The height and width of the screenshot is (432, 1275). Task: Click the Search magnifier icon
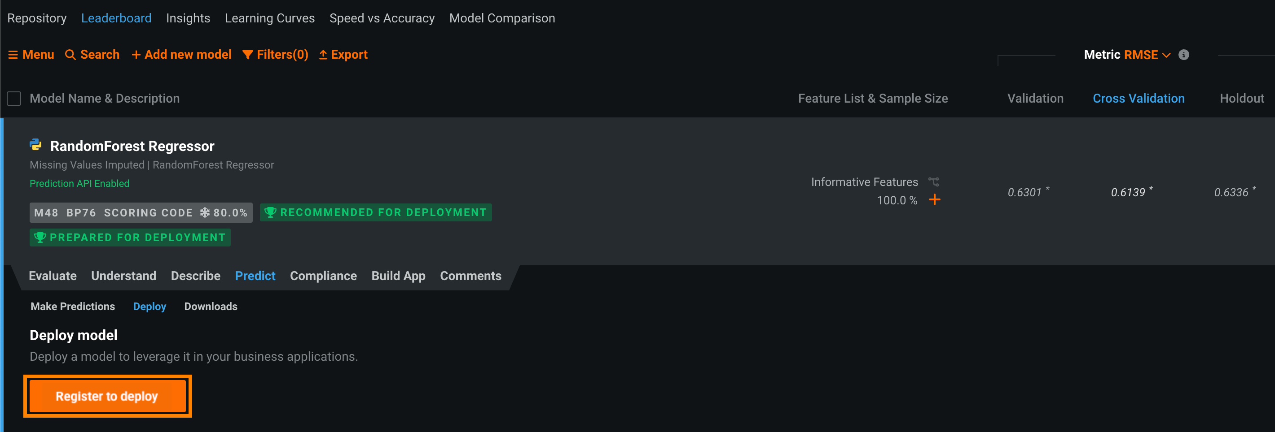point(70,55)
